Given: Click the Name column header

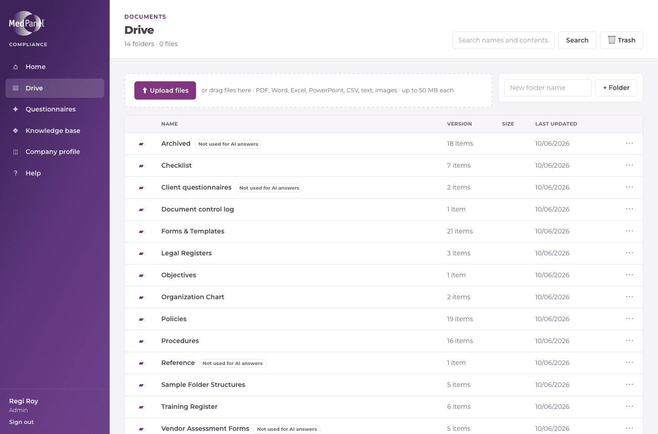Looking at the screenshot, I should [170, 124].
